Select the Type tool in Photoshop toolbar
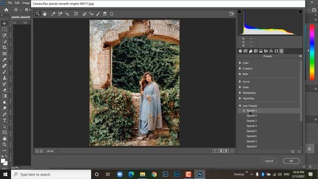 pos(4,120)
